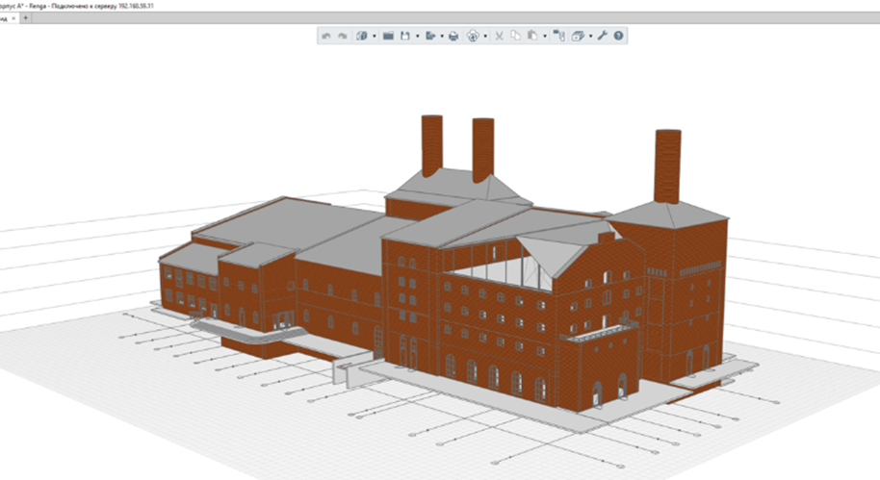Select the tall right brick chimney
Screen dimensions: 880x480
(668, 166)
